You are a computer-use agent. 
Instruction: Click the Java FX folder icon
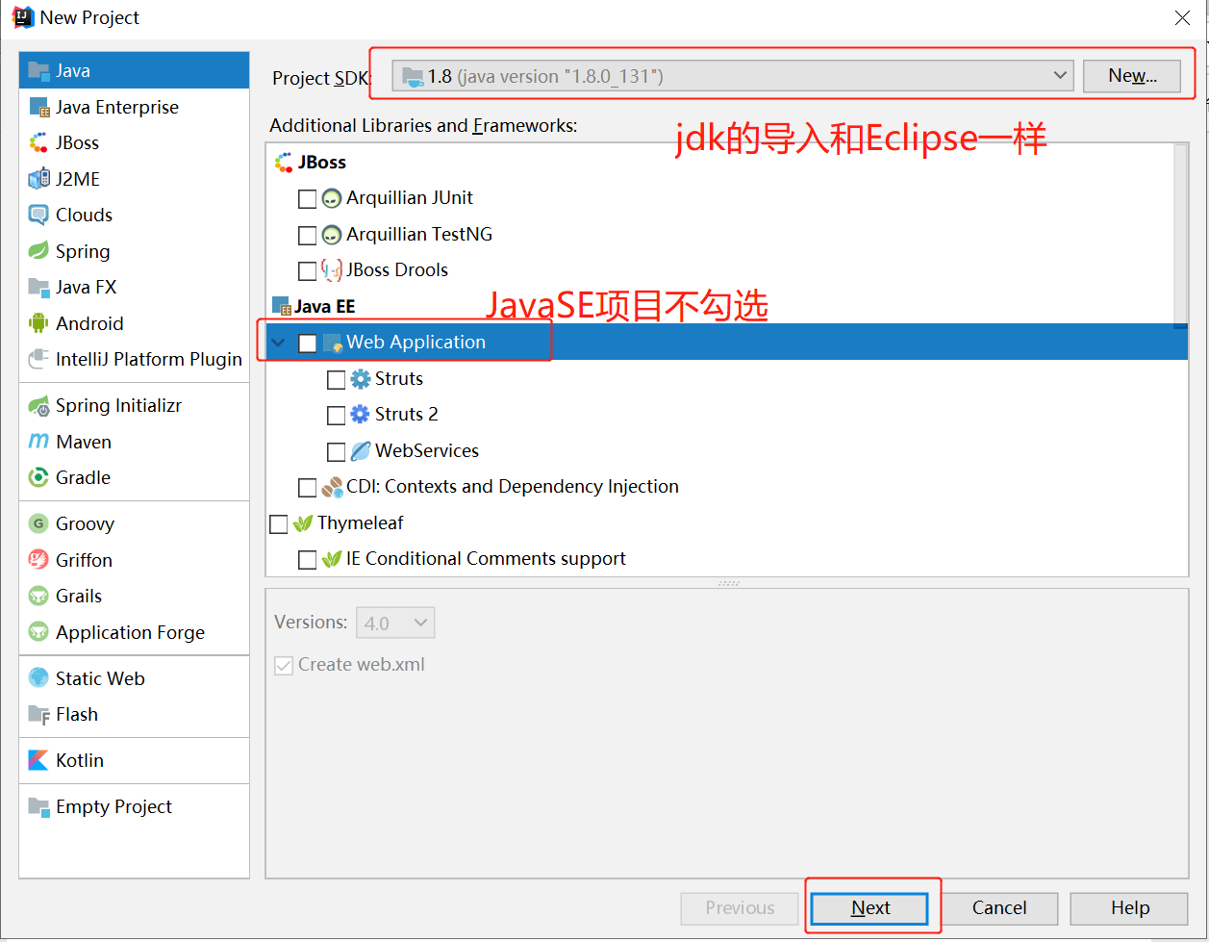38,287
